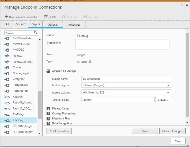Image resolution: width=190 pixels, height=148 pixels.
Task: Select the MyODBC endpoint name
Action: pos(18,50)
